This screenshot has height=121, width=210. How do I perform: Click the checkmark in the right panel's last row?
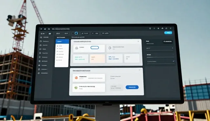174,61
